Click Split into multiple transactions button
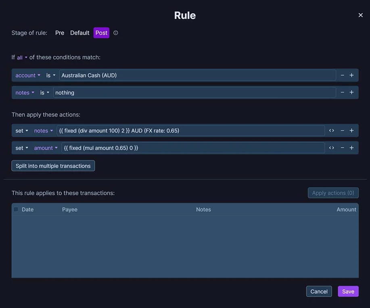 click(x=53, y=166)
